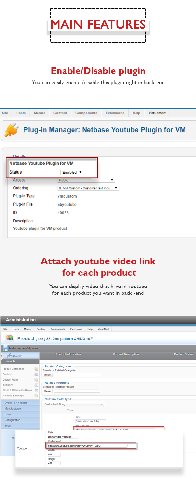Viewport: 196px width, 487px height.
Task: Click the icon next to Product Categories
Action: coord(36,369)
